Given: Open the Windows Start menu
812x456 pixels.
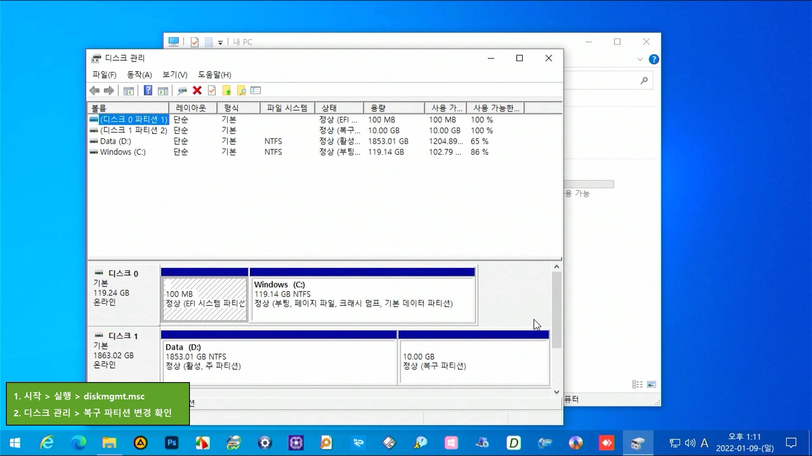Looking at the screenshot, I should (x=15, y=443).
